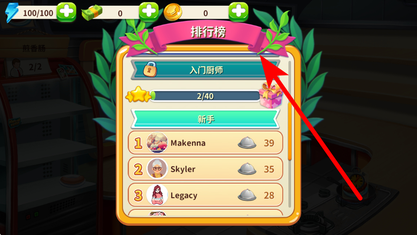Tap the blue lightning energy icon
The width and height of the screenshot is (417, 235).
[12, 12]
